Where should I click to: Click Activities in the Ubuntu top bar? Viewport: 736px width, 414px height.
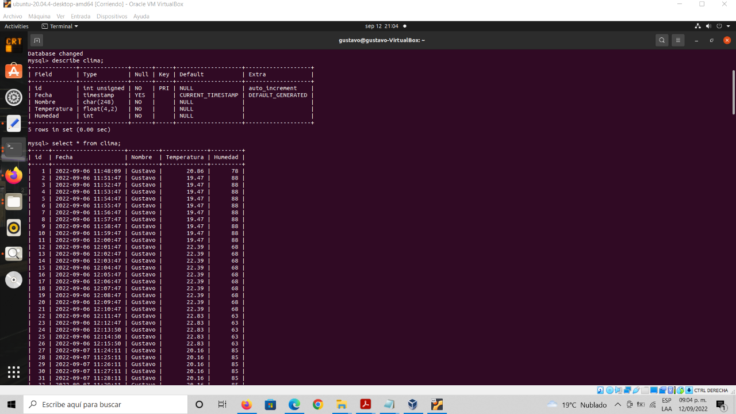click(x=16, y=26)
